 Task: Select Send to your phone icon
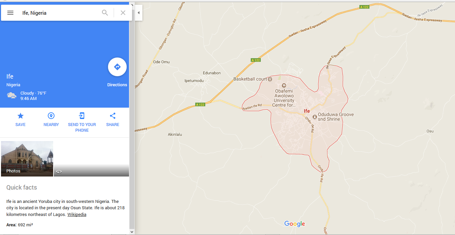pos(82,116)
